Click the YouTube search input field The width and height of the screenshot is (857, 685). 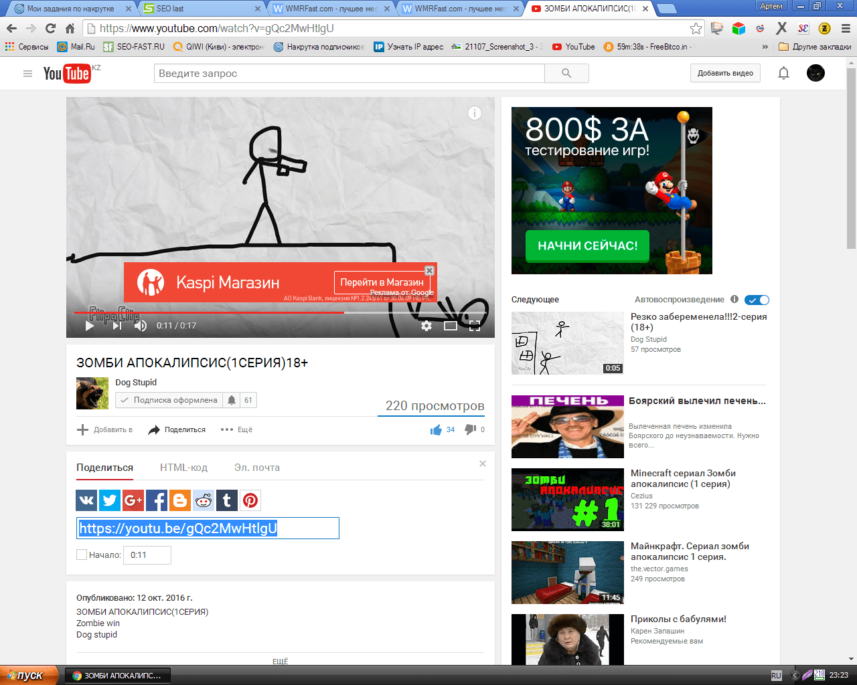click(x=349, y=74)
